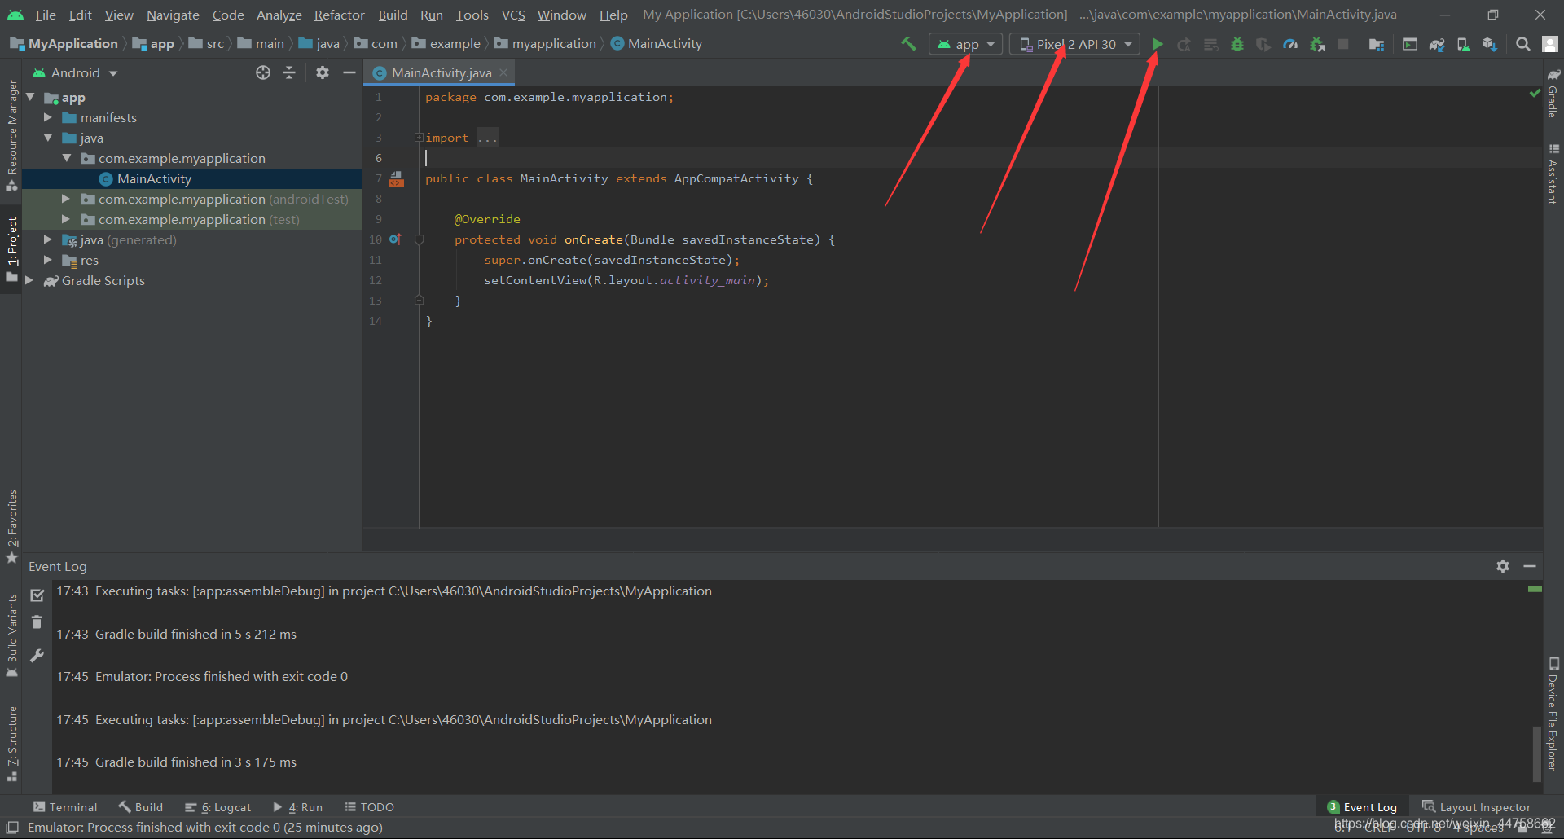Click the wrench icon in Event Log
The height and width of the screenshot is (839, 1564).
37,655
